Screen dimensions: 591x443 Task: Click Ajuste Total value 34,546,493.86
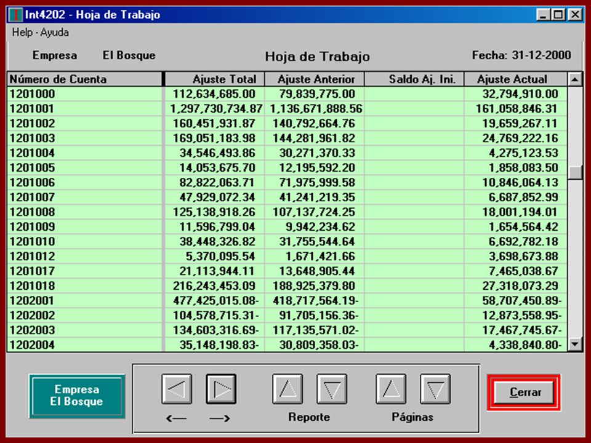(x=217, y=153)
